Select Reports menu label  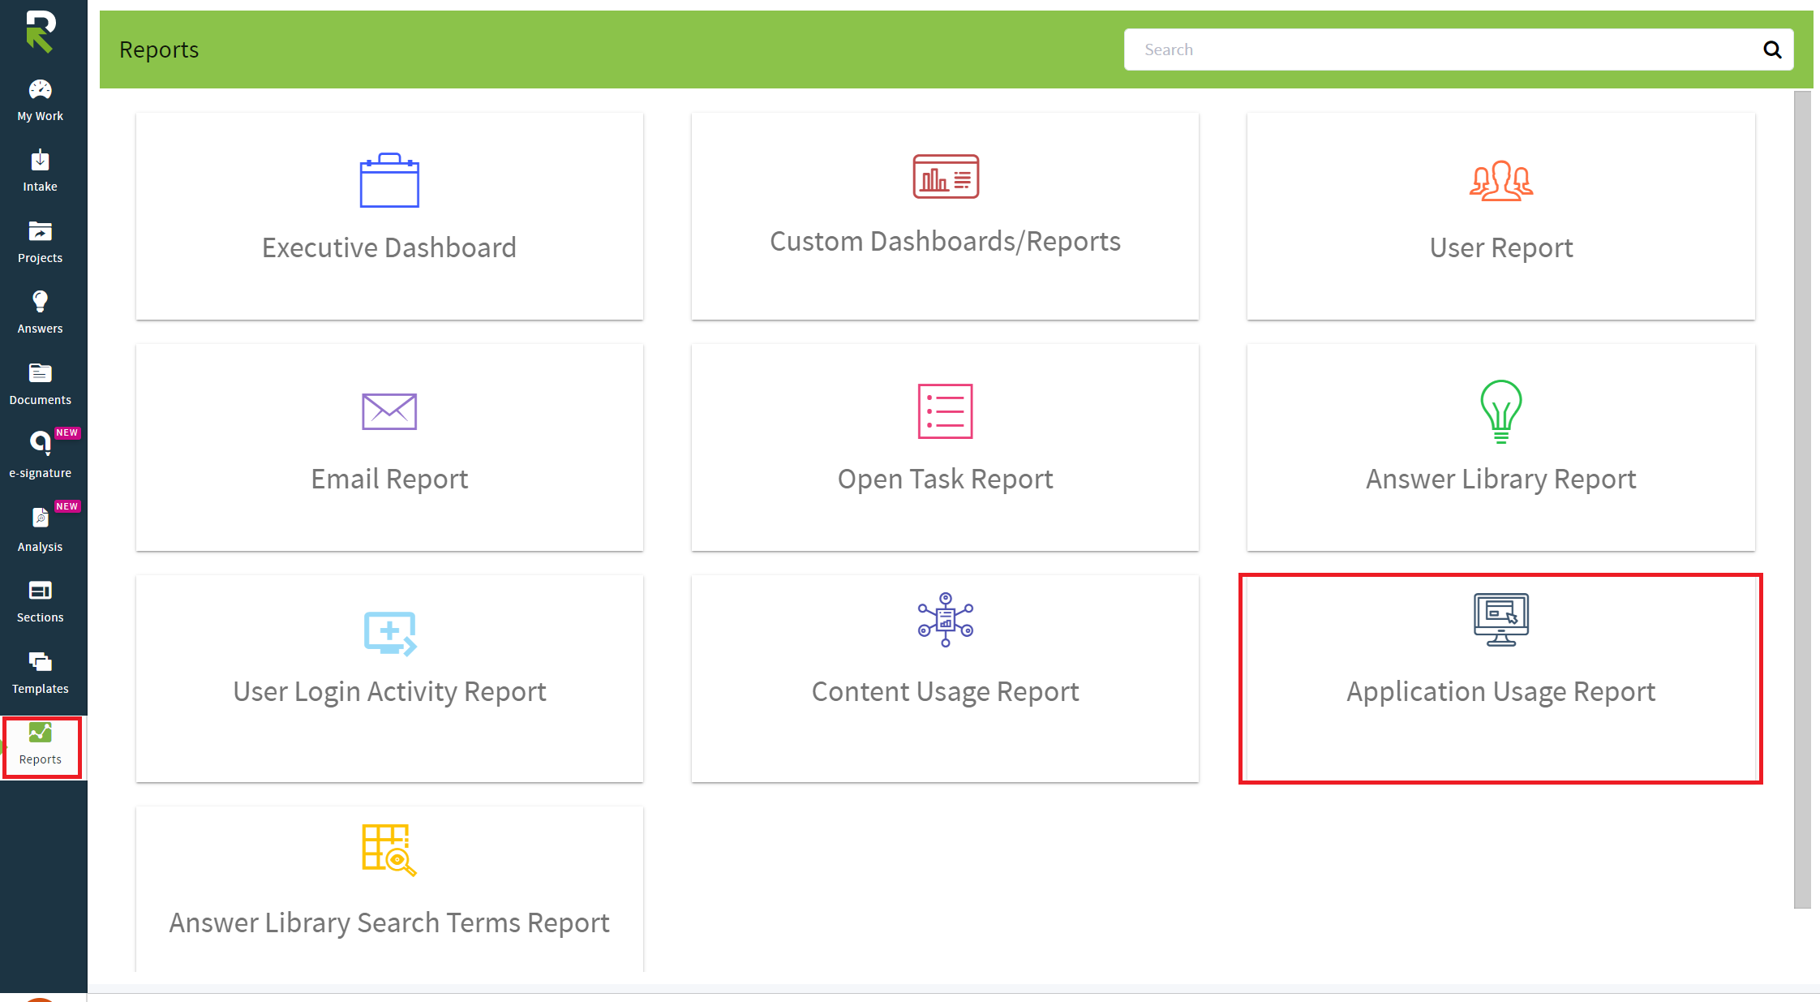point(41,759)
